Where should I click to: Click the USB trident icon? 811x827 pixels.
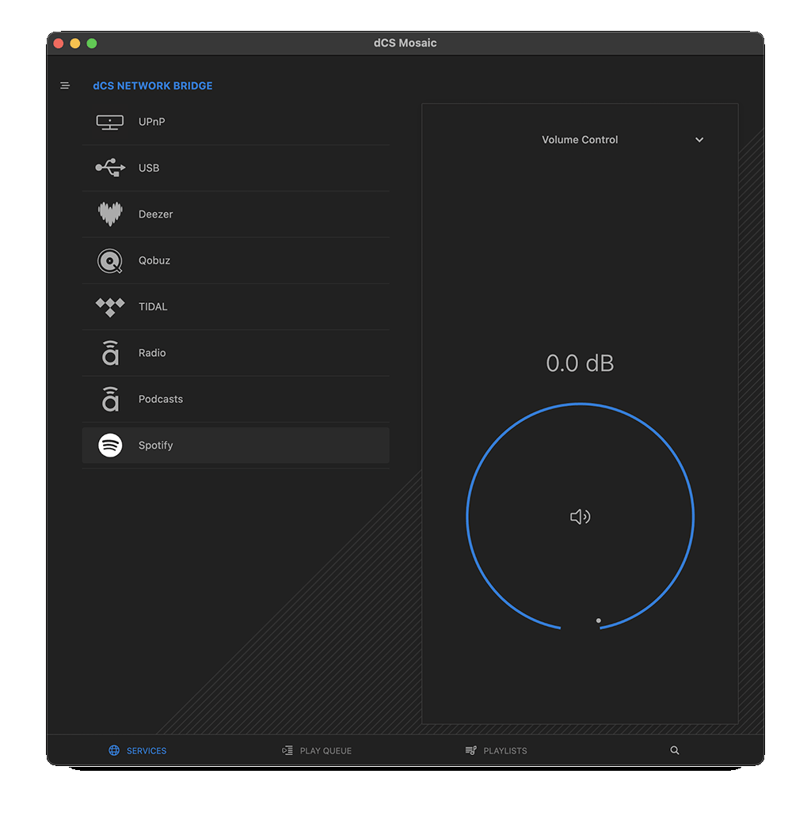point(109,168)
